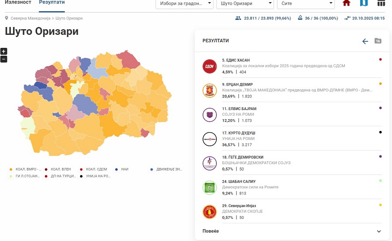The image size is (392, 241).
Task: Click the red home icon
Action: click(346, 3)
